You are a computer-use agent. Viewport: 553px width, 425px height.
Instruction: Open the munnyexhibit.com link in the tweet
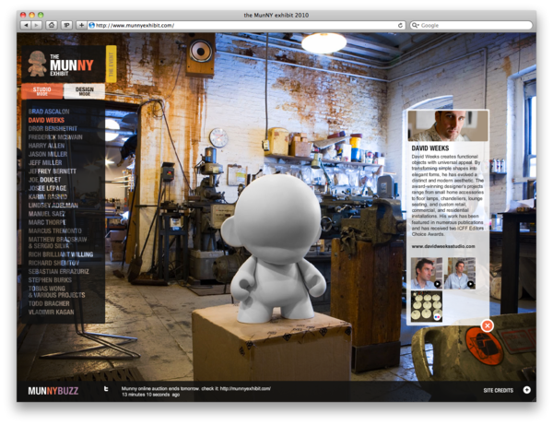245,388
